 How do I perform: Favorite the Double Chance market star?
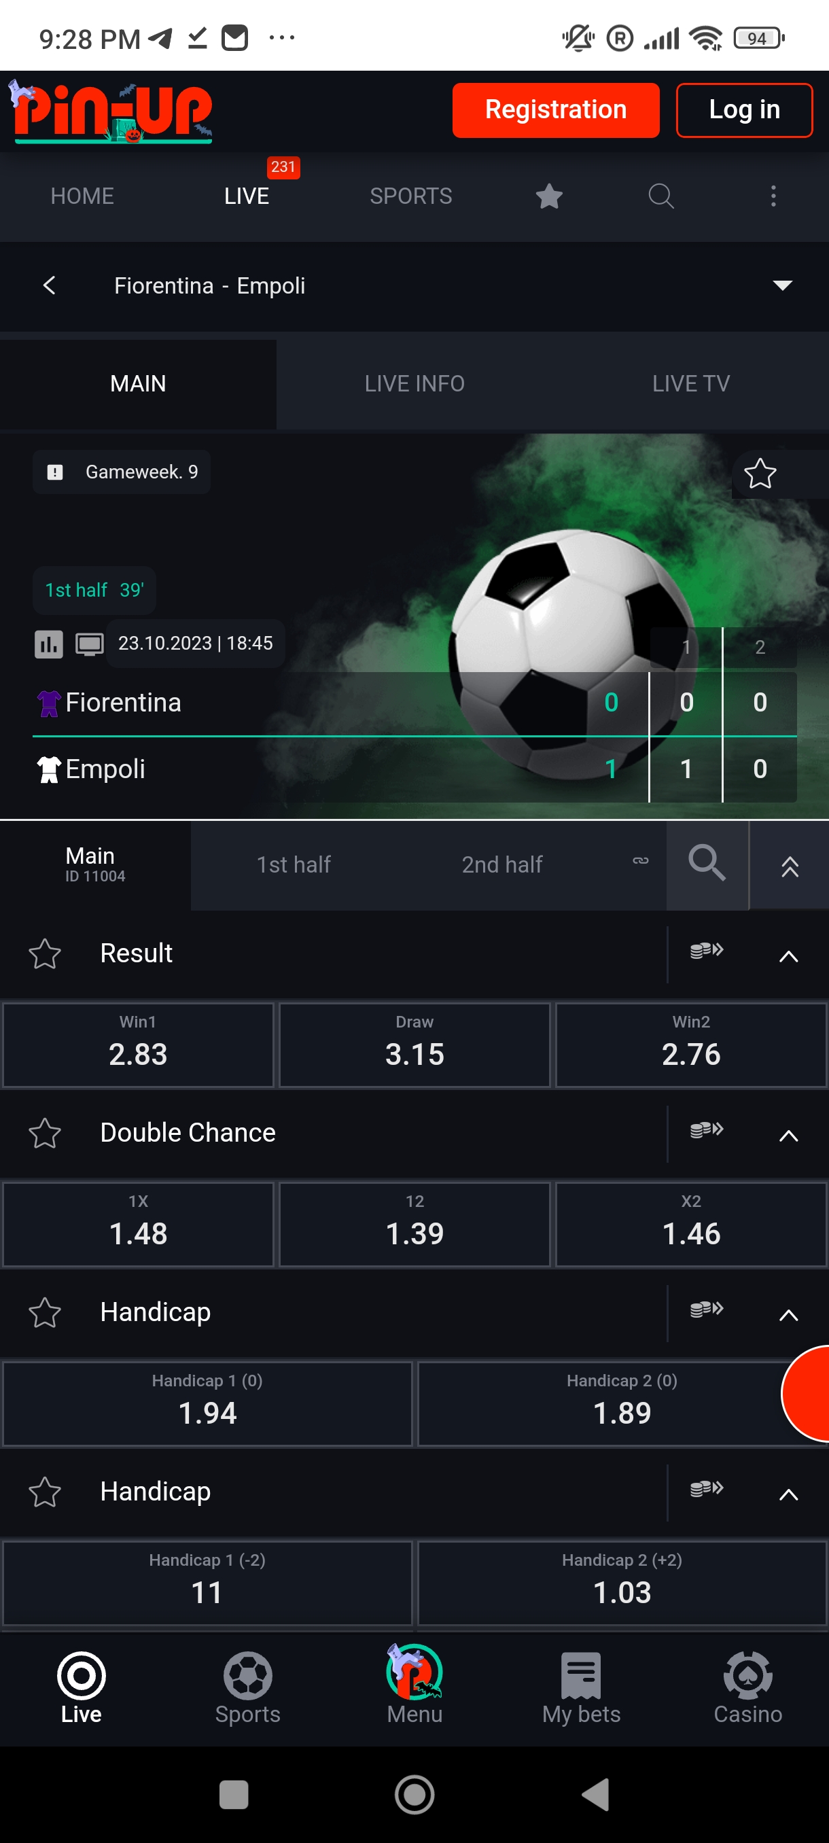[44, 1134]
